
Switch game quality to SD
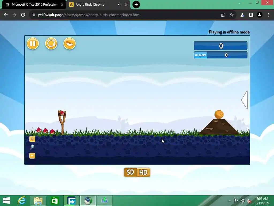130,172
